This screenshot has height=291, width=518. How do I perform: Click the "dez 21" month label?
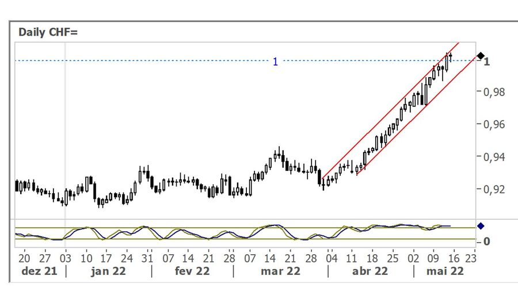click(39, 271)
